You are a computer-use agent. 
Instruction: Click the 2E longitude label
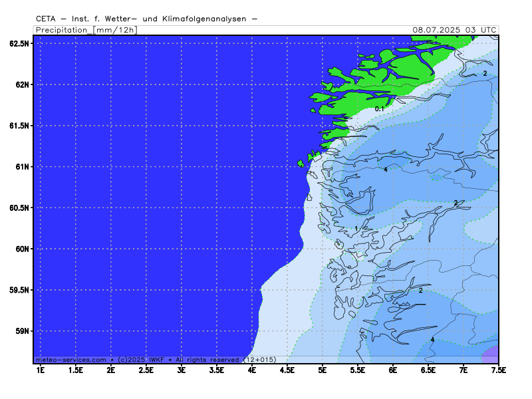pyautogui.click(x=111, y=370)
